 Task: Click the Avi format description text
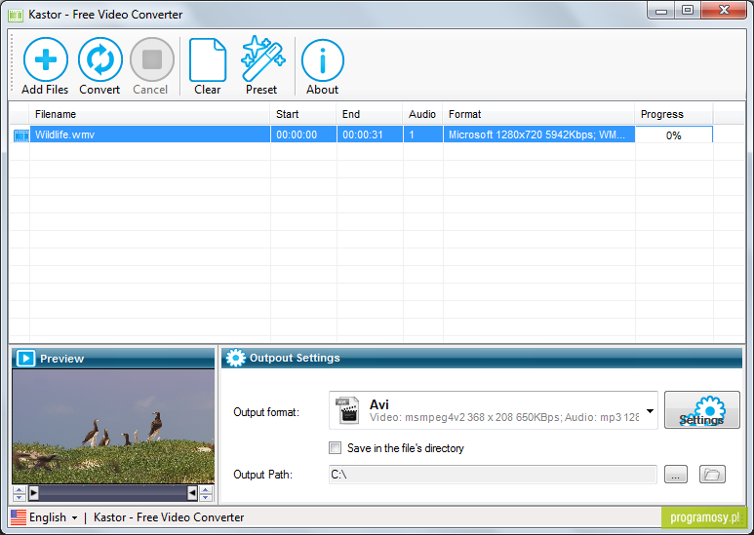(504, 417)
